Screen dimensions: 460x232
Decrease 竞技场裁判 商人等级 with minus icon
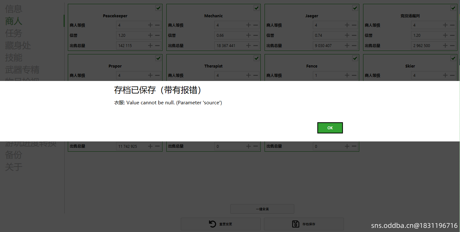(452, 25)
